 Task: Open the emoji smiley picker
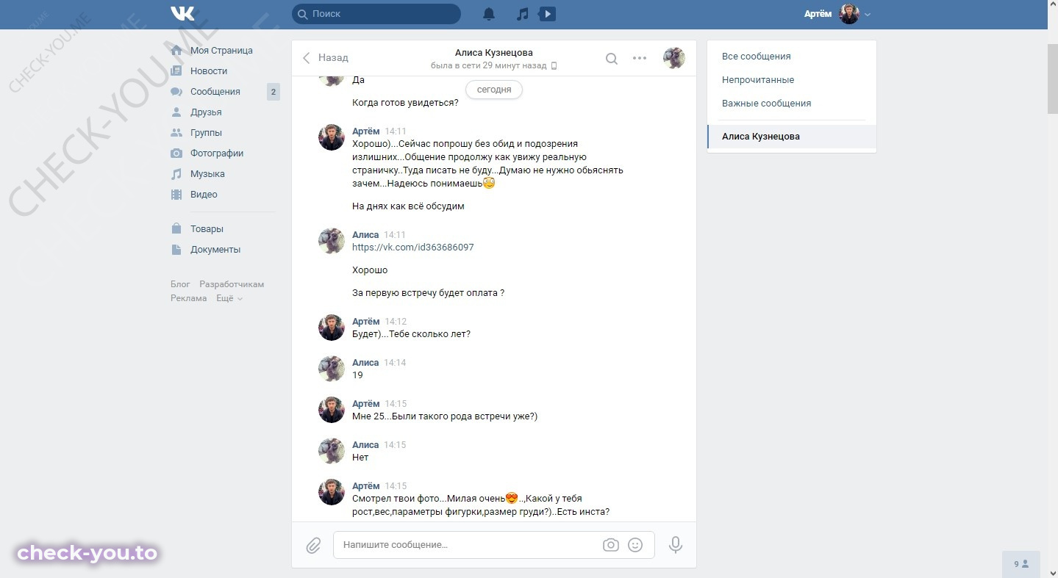pyautogui.click(x=635, y=545)
